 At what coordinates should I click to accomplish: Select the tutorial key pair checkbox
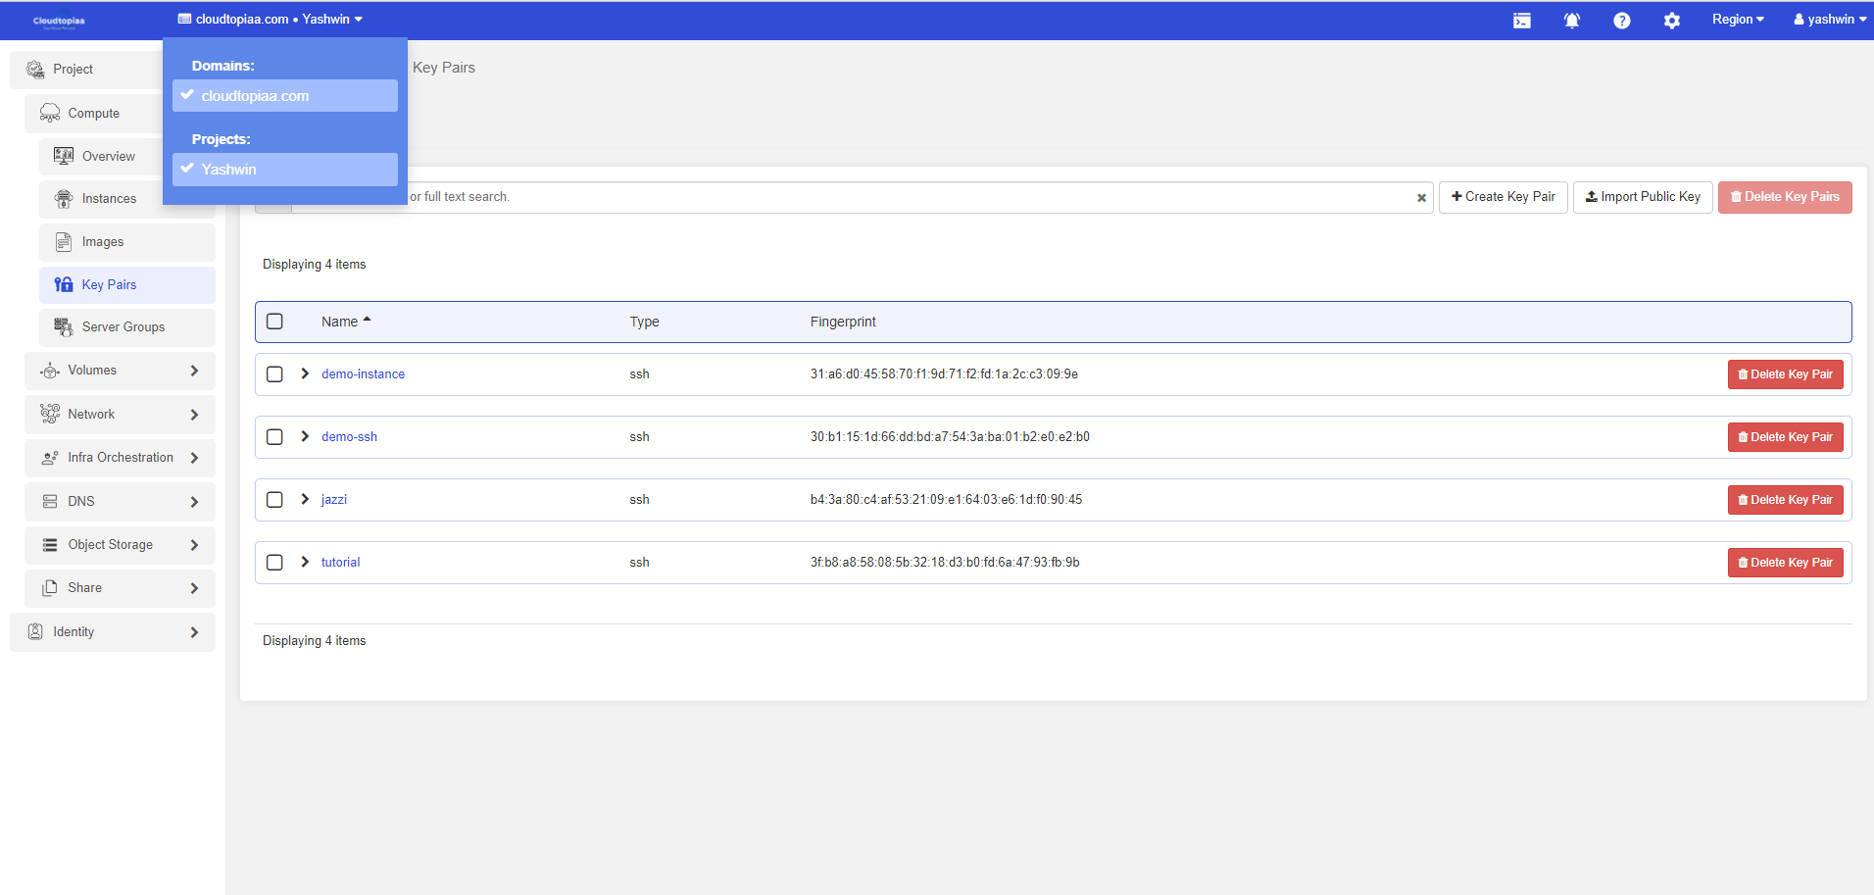(274, 563)
